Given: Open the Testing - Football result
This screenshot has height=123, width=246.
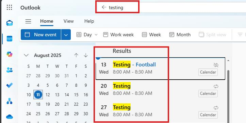Looking at the screenshot, I should tap(160, 68).
